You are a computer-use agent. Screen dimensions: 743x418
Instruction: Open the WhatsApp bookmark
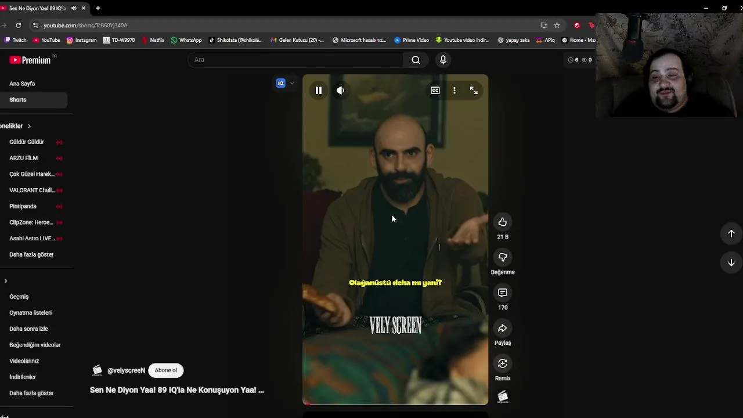tap(186, 40)
